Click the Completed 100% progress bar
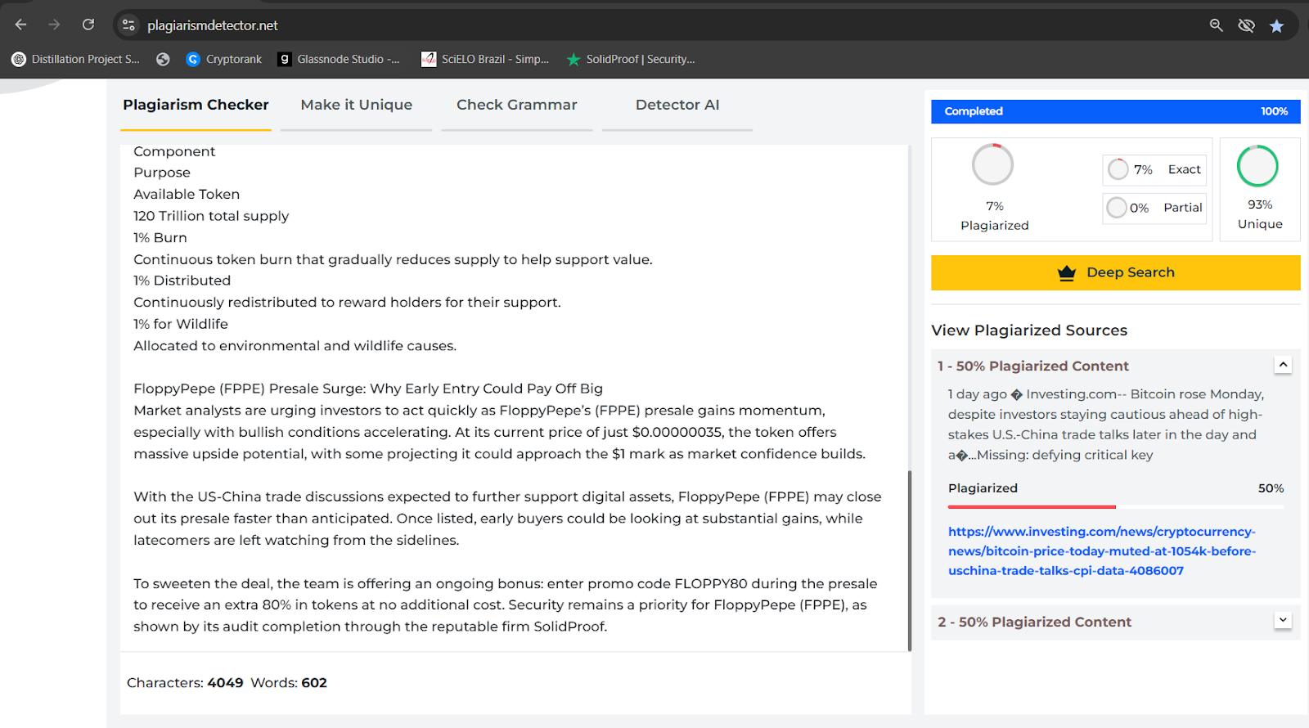 tap(1115, 111)
